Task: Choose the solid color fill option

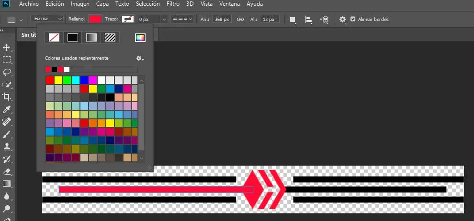Action: [73, 38]
